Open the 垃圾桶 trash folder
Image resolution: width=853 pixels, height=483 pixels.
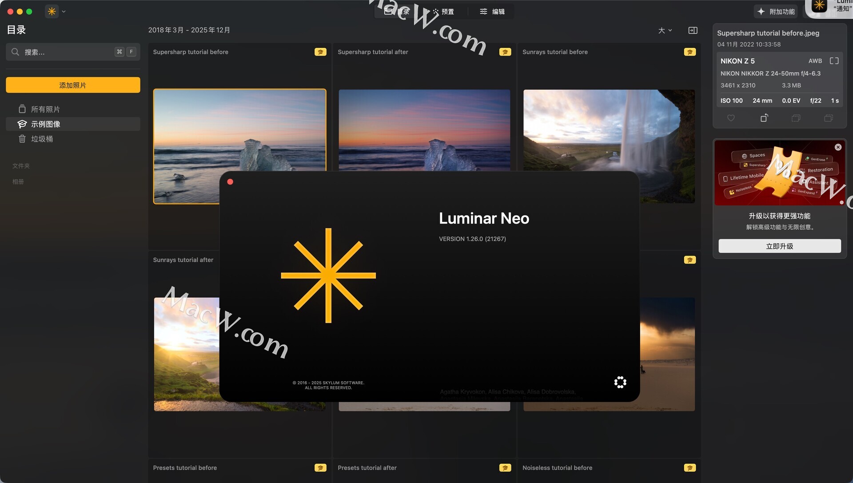pos(41,139)
